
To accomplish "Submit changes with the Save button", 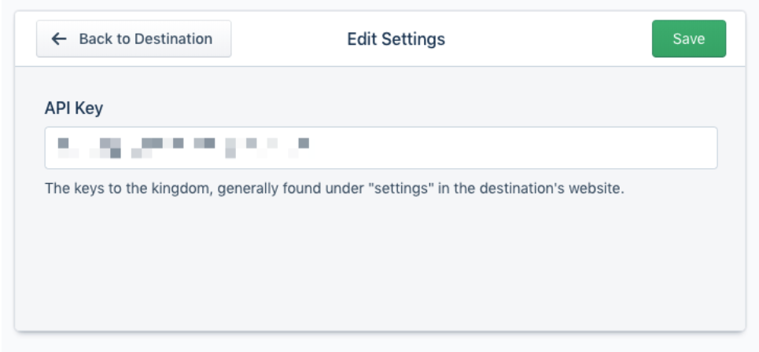I will 688,38.
